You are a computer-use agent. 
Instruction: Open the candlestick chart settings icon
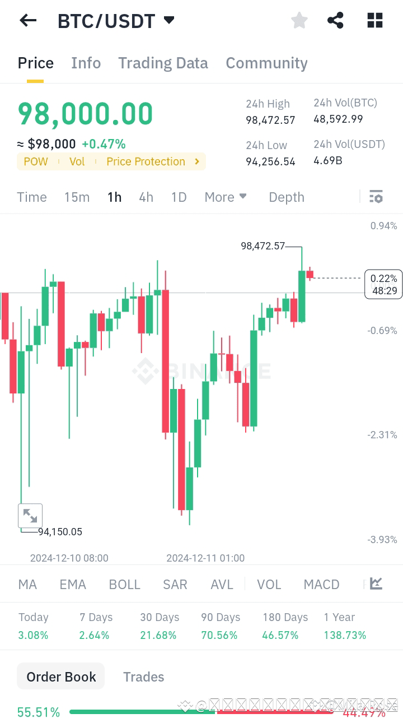pos(376,197)
